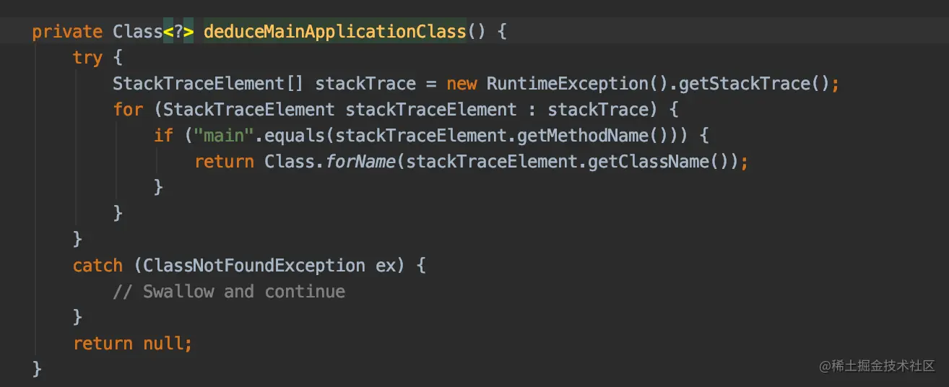
Task: Click ClassNotFoundException exception type
Action: (x=254, y=266)
